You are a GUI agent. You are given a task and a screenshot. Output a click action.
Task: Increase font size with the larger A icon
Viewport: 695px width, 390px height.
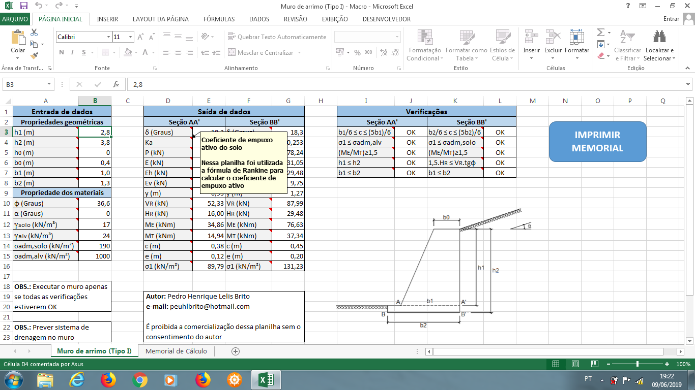click(x=141, y=37)
